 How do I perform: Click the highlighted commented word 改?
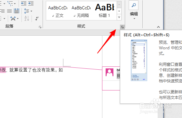[x=4, y=70]
